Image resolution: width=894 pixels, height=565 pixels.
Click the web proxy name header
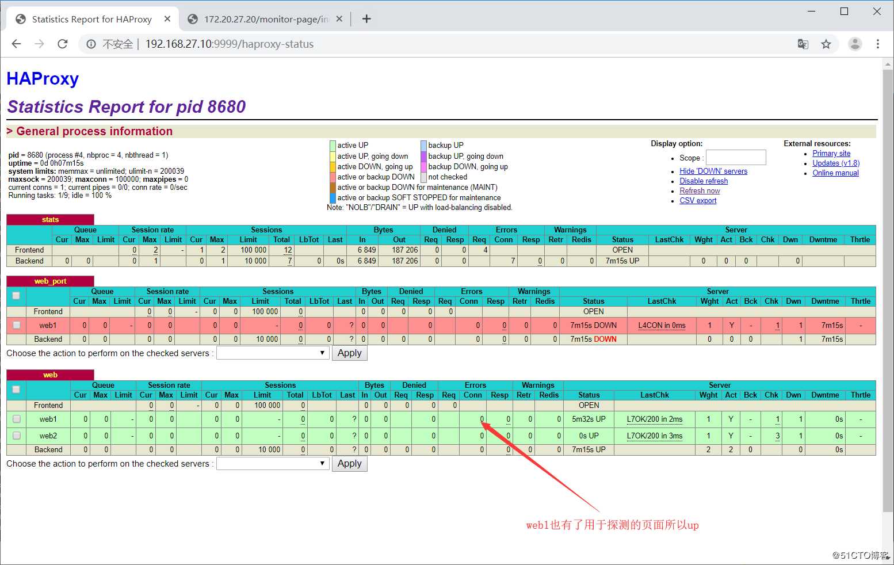(50, 375)
